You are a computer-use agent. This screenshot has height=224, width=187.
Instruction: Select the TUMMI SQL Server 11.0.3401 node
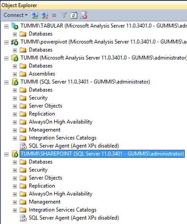coord(85,82)
